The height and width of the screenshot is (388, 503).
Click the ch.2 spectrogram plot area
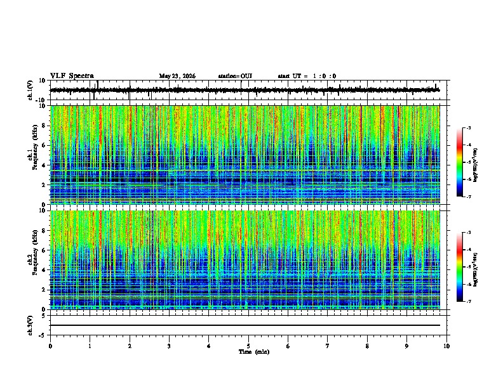(245, 260)
